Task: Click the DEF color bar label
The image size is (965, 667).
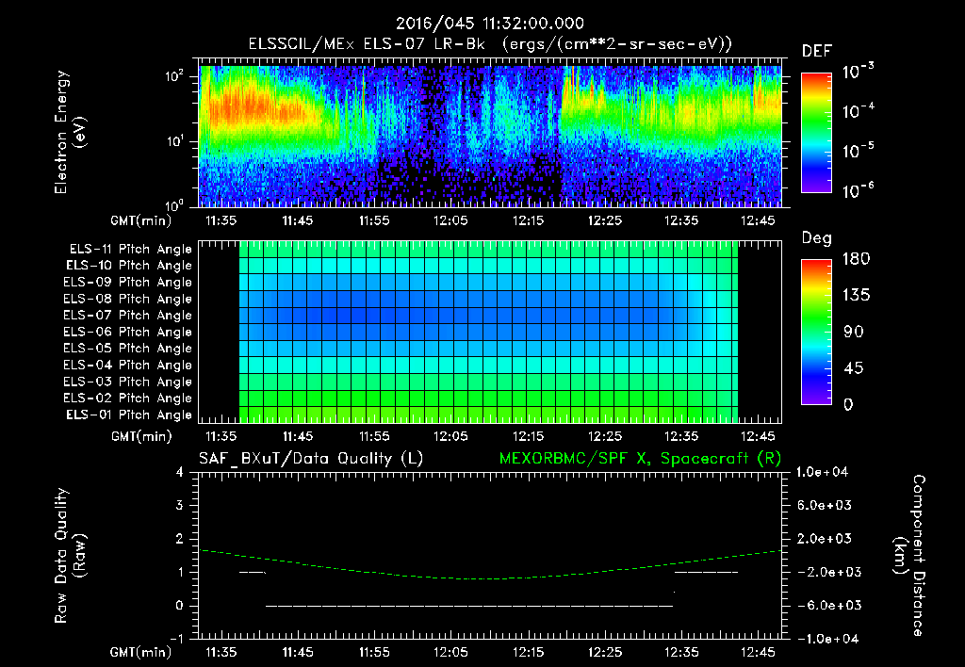Action: pos(817,52)
